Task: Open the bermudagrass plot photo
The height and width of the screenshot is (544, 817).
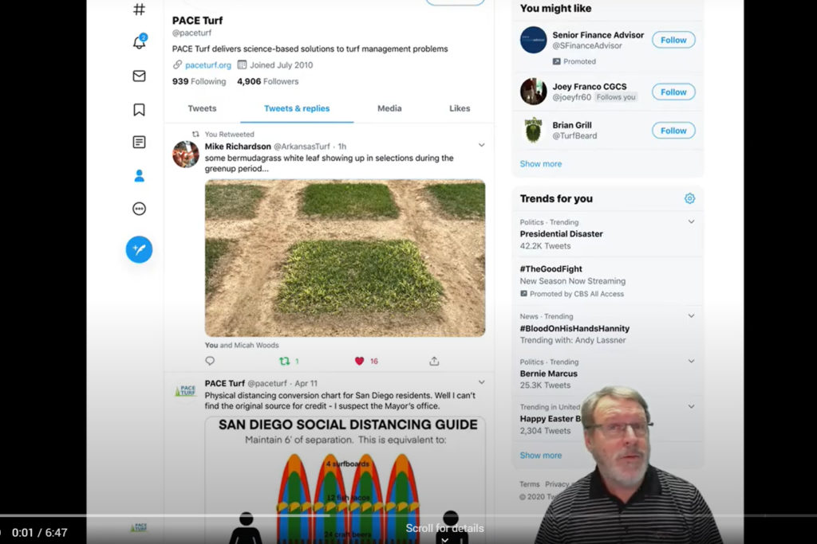Action: 345,258
